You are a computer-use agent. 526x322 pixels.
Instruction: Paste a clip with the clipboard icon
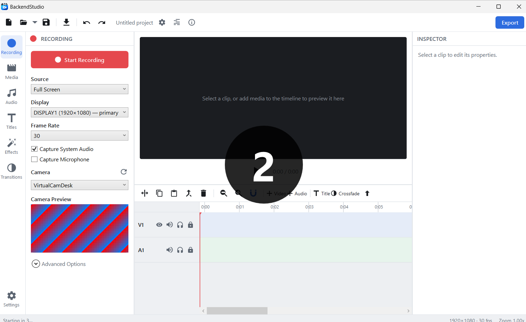(x=174, y=193)
